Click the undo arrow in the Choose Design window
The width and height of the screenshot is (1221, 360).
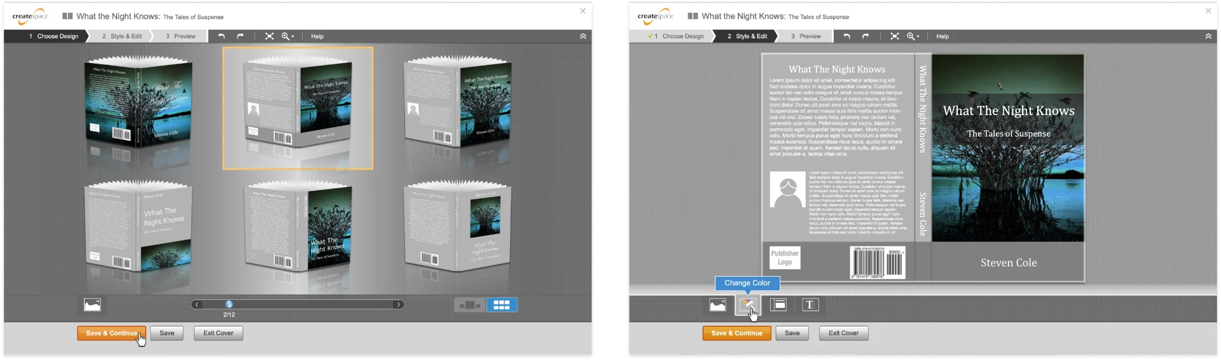[221, 36]
